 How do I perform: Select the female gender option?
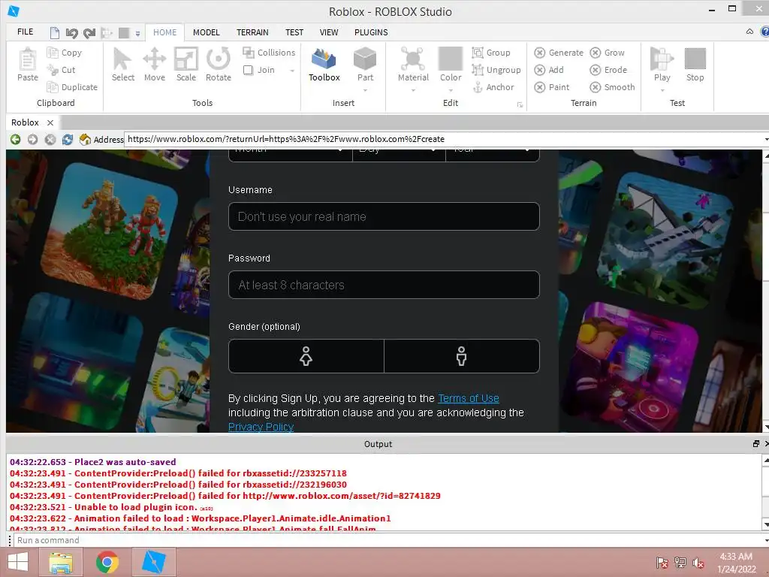coord(306,356)
